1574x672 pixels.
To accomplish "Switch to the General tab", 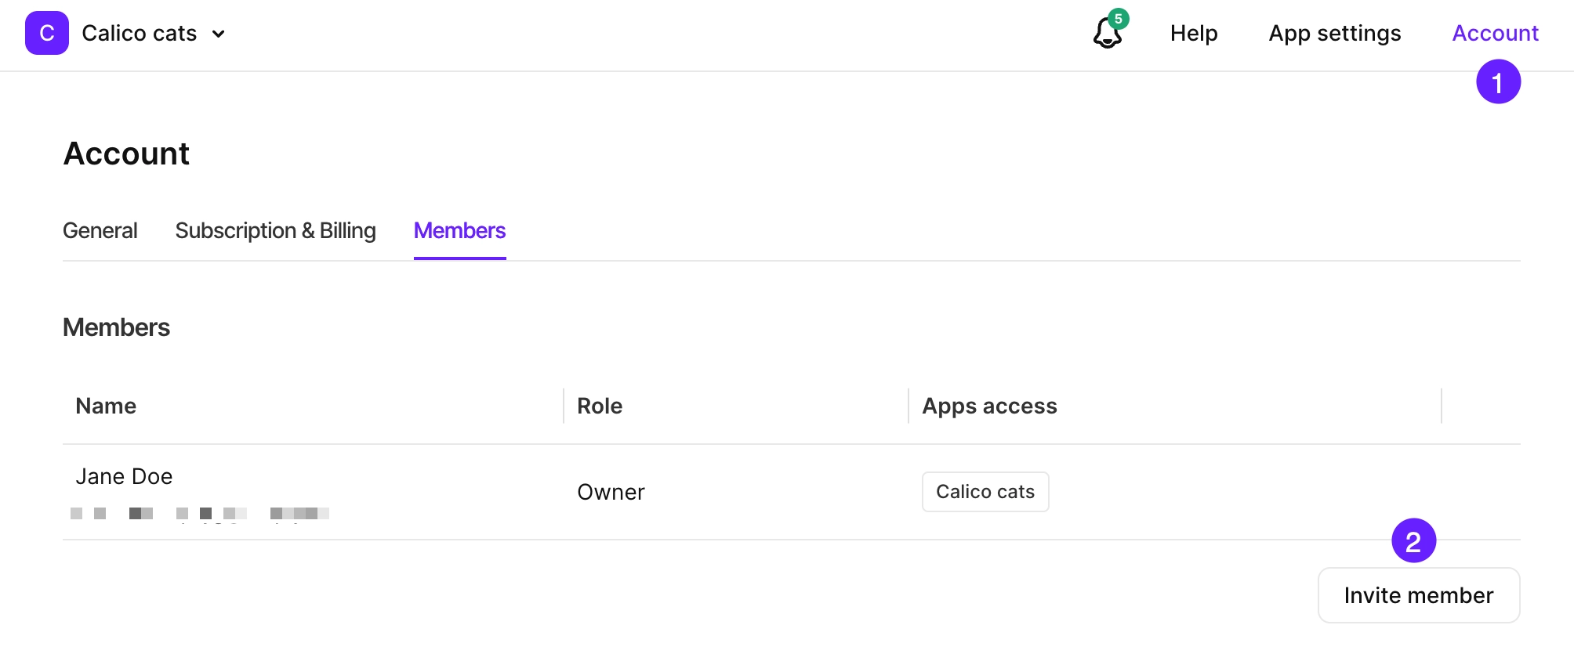I will click(x=100, y=230).
